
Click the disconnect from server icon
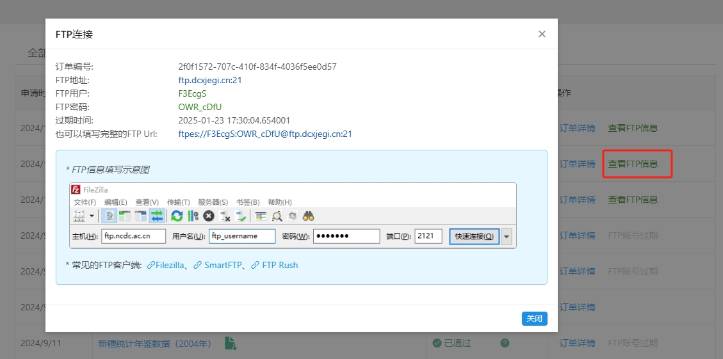click(x=225, y=216)
